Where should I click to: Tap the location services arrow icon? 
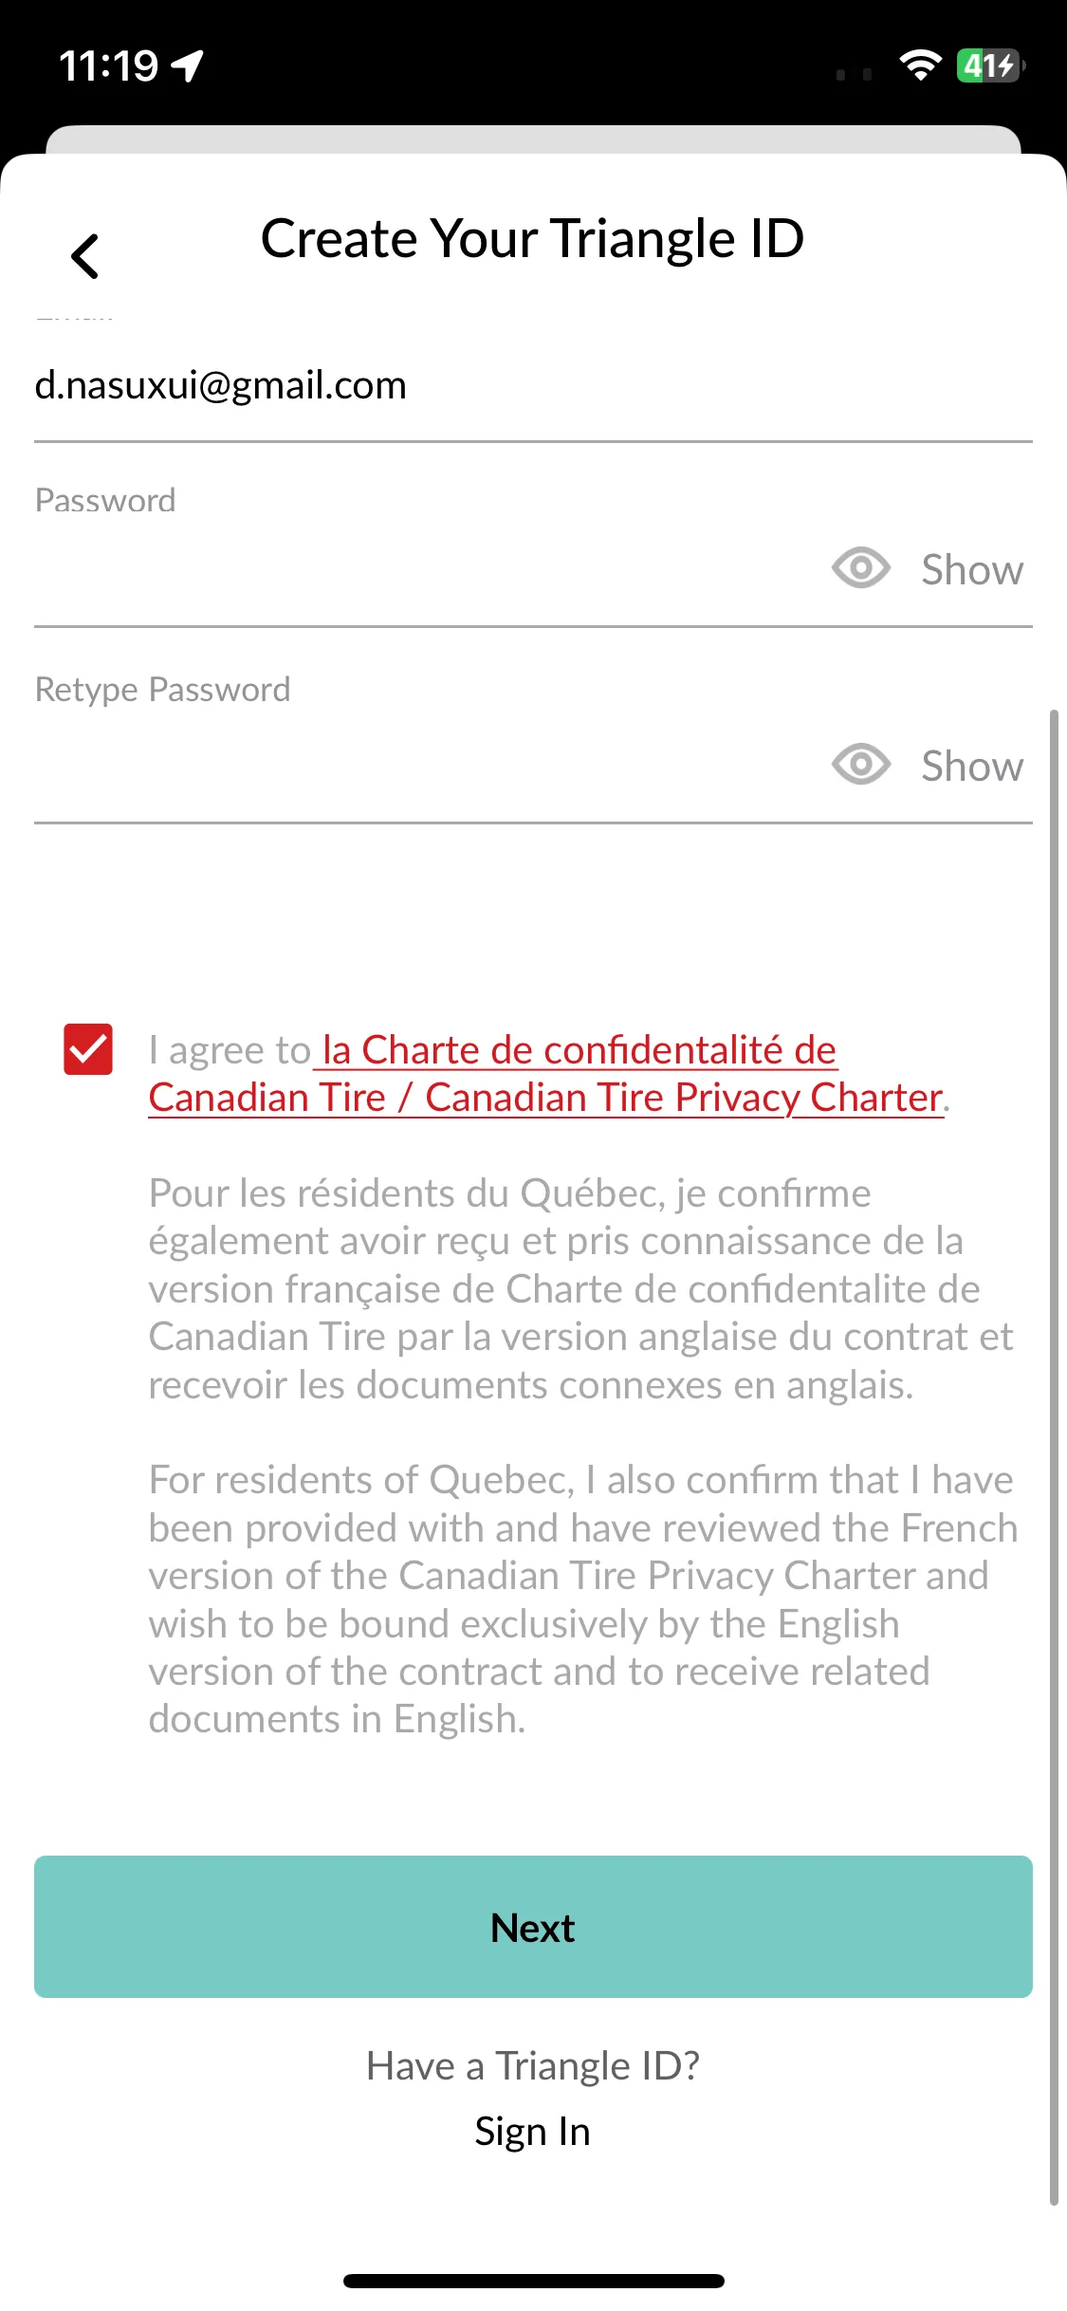188,65
